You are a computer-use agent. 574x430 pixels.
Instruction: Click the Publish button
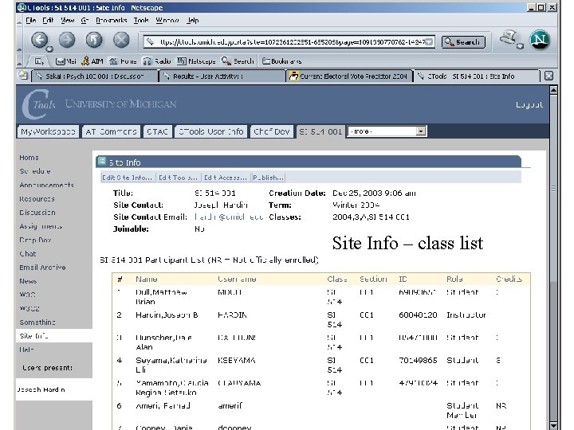(x=268, y=178)
